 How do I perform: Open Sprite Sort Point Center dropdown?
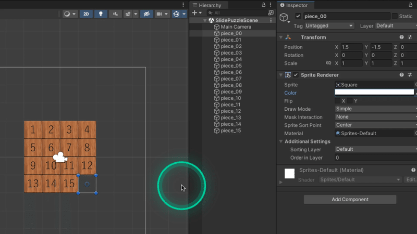pos(376,125)
